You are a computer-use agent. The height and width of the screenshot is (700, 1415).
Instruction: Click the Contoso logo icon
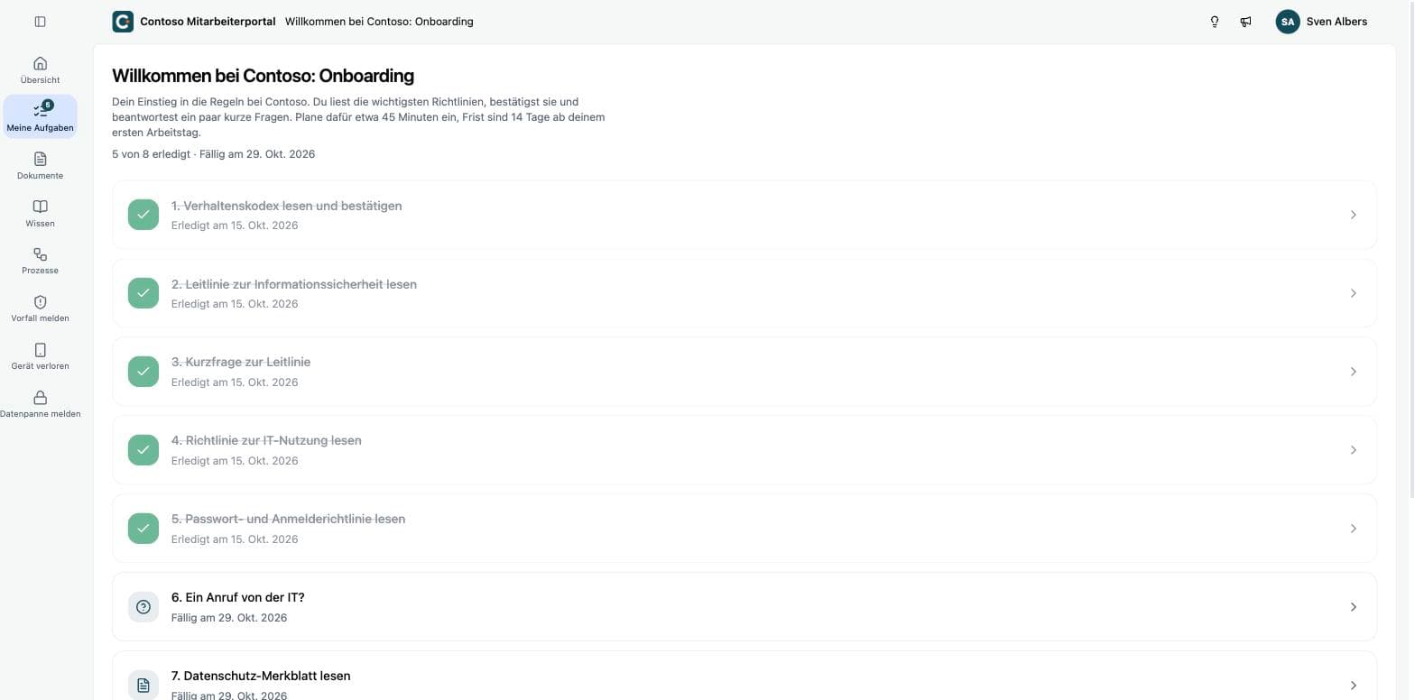[123, 22]
